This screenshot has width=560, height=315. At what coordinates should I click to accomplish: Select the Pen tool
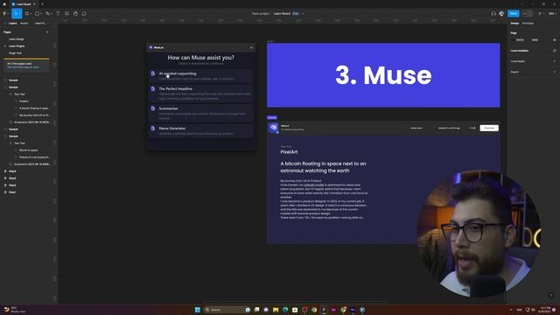tap(47, 14)
